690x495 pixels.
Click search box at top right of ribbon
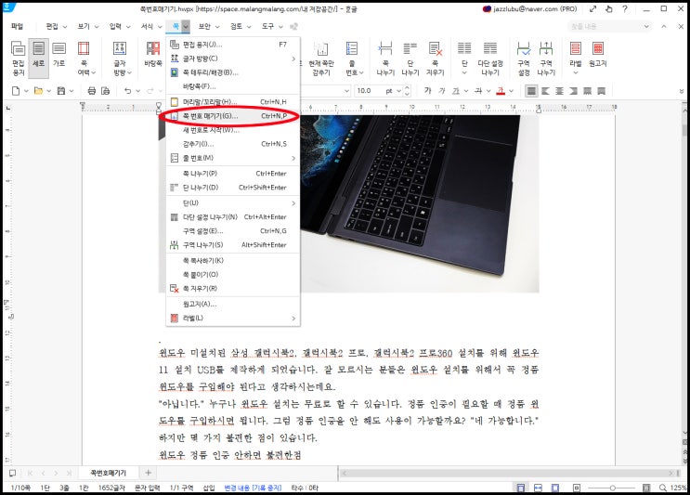click(x=609, y=26)
